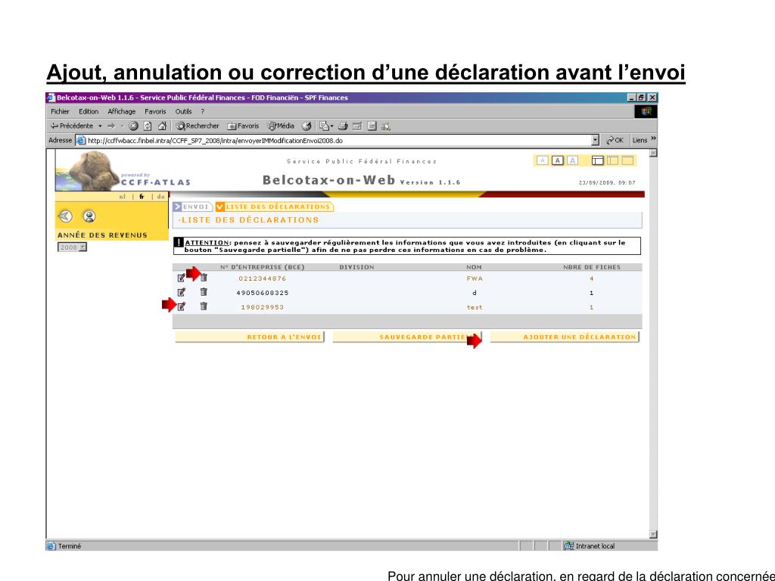
Task: Open the Favoris menu in menu bar
Action: pos(155,112)
